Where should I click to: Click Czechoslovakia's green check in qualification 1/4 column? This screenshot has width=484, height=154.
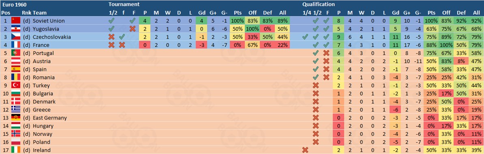[305, 37]
